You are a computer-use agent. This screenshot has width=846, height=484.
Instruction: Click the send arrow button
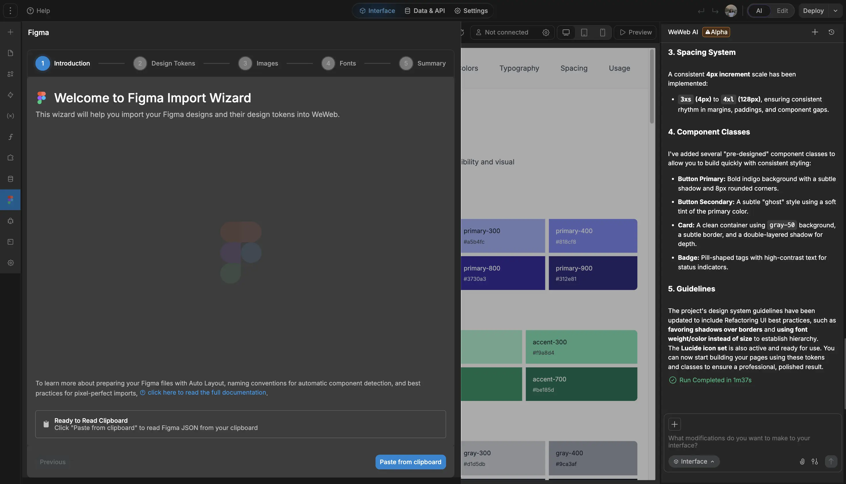(831, 461)
